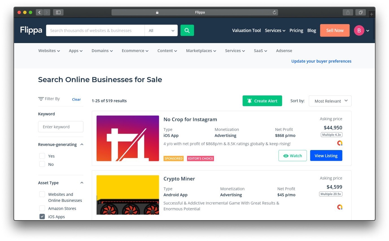
Task: Click the Filter By icon
Action: 41,99
